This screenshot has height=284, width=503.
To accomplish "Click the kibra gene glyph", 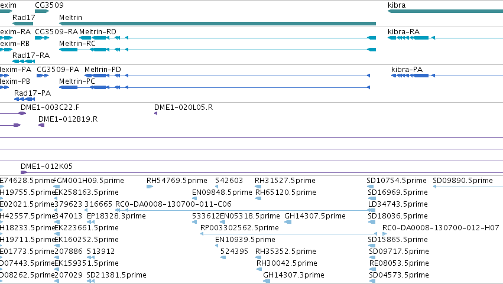I will click(x=445, y=11).
